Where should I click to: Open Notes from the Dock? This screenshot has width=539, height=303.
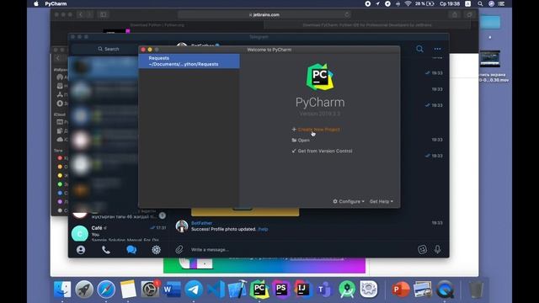click(128, 290)
